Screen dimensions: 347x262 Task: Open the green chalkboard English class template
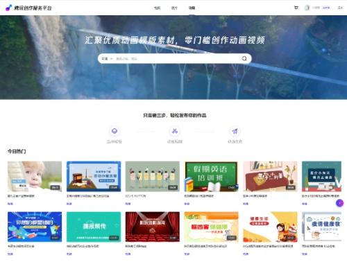tap(211, 176)
